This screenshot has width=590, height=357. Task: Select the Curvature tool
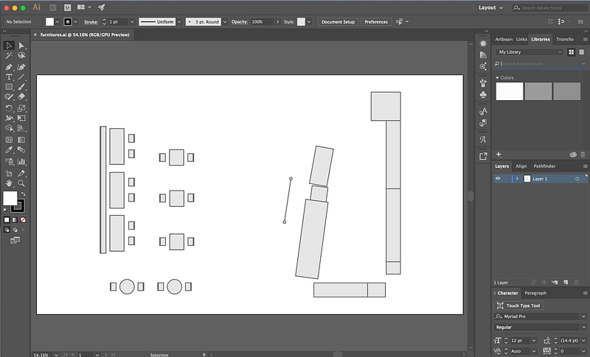click(x=21, y=67)
